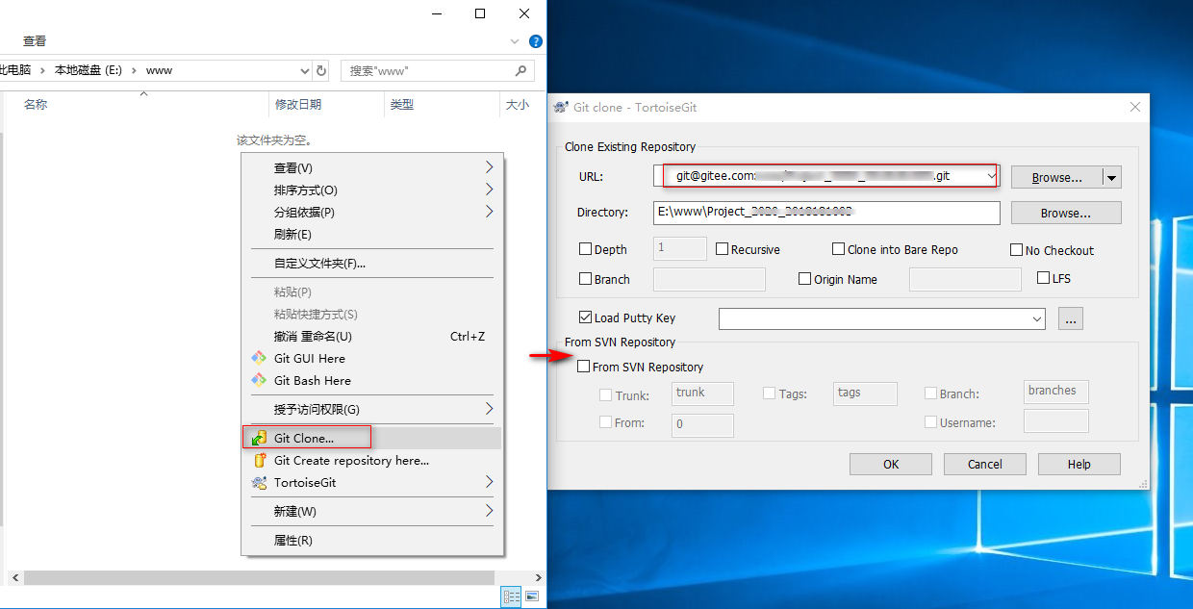Click the Explorer horizontal scrollbar
The image size is (1193, 609).
(x=259, y=577)
